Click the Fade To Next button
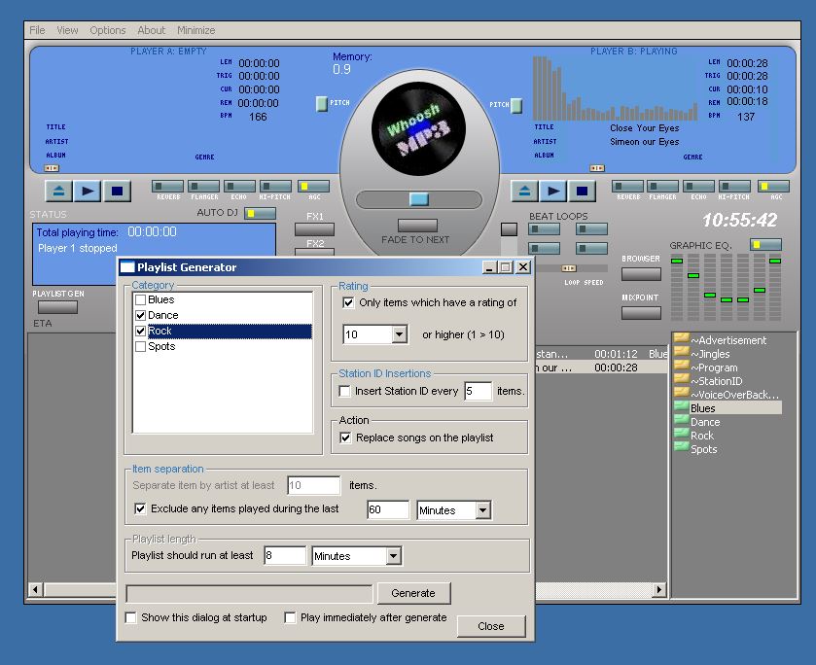The width and height of the screenshot is (816, 665). [417, 226]
